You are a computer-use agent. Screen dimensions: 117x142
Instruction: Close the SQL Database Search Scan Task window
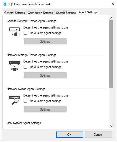tap(113, 4)
